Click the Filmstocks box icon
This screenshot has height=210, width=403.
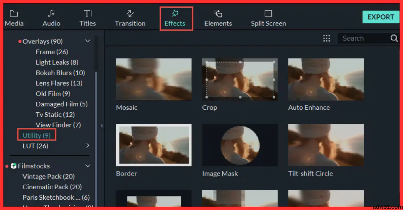13,166
